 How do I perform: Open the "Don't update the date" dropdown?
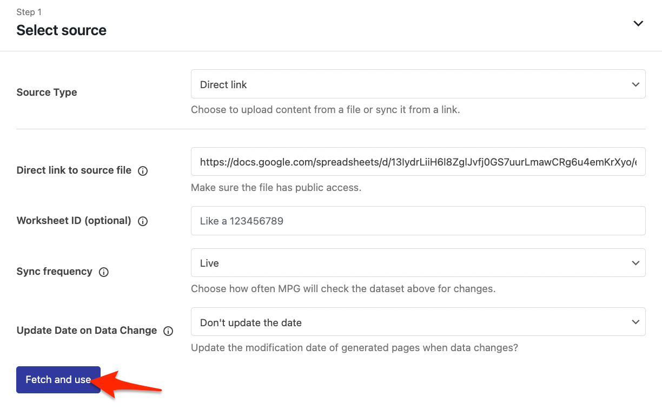coord(418,322)
